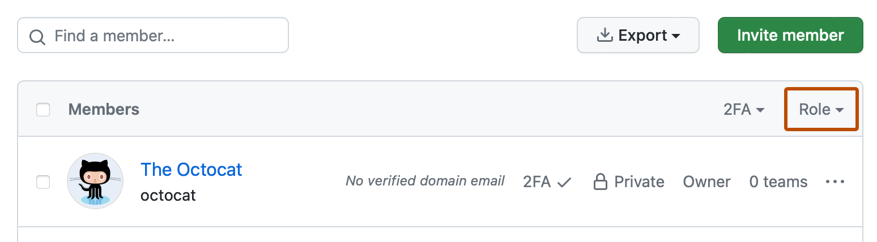Click the Octocat avatar image

click(x=95, y=181)
